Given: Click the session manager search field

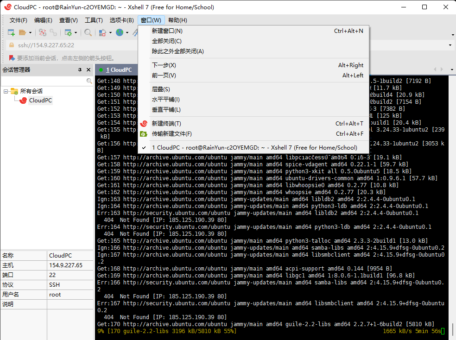Looking at the screenshot, I should coord(44,81).
